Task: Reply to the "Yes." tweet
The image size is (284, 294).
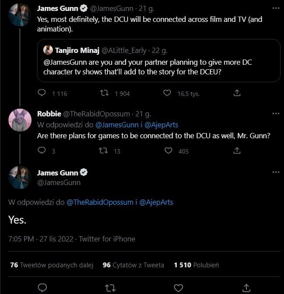Action: [x=42, y=287]
